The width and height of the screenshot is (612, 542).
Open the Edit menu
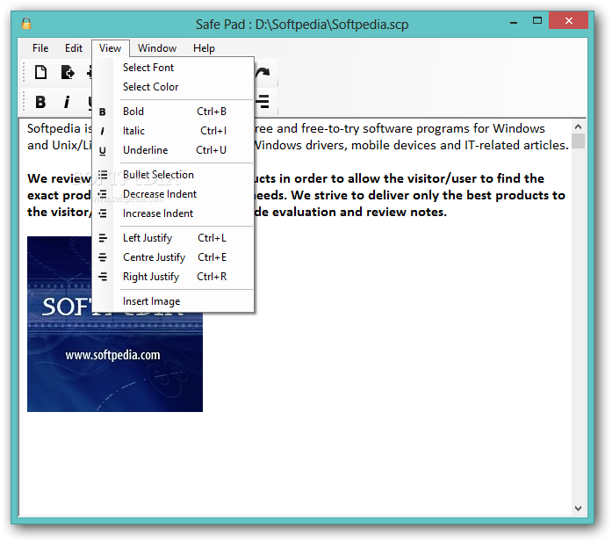click(74, 48)
